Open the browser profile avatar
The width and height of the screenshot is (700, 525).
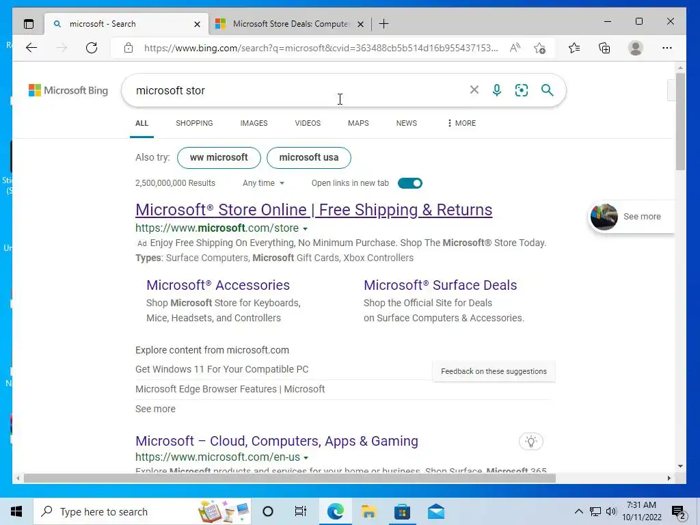point(635,48)
